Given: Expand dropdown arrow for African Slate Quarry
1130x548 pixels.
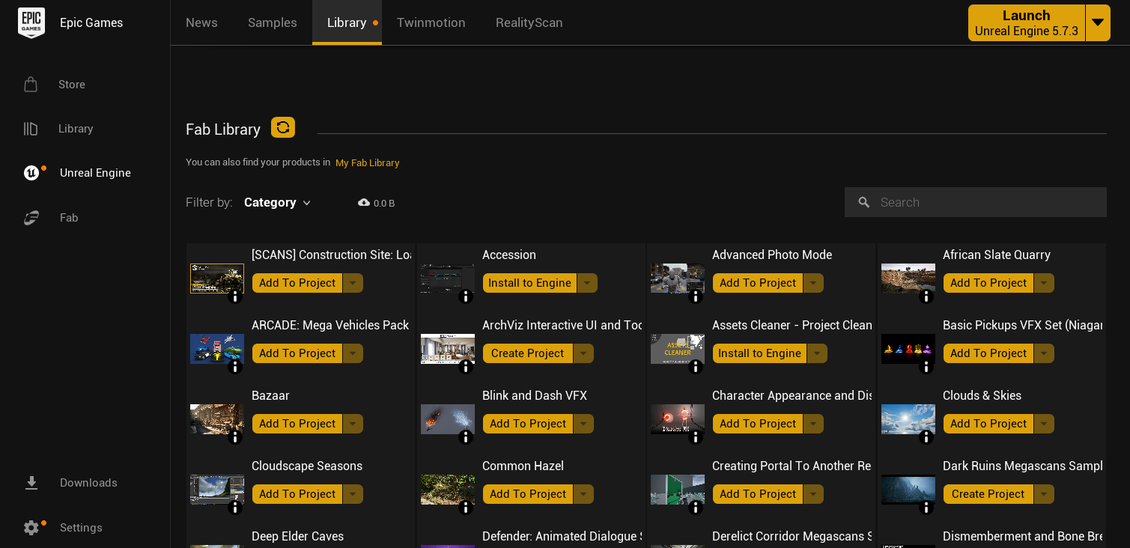Looking at the screenshot, I should tap(1044, 283).
